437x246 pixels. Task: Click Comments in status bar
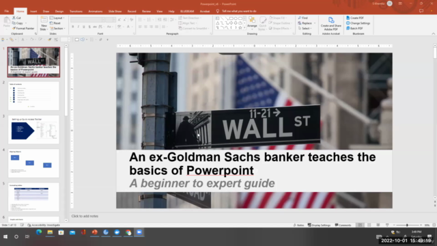pos(343,225)
